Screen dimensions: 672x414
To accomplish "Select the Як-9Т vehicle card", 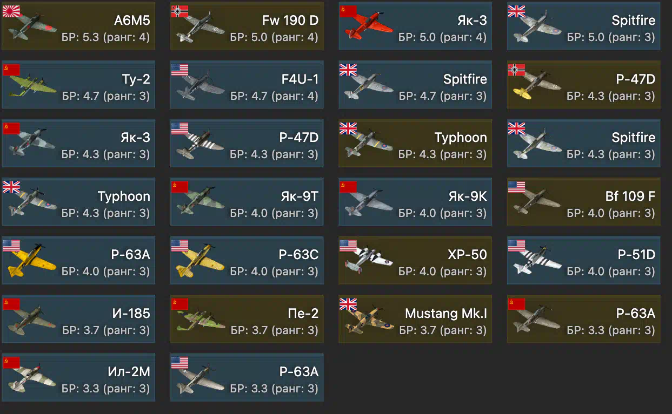I will (x=247, y=202).
